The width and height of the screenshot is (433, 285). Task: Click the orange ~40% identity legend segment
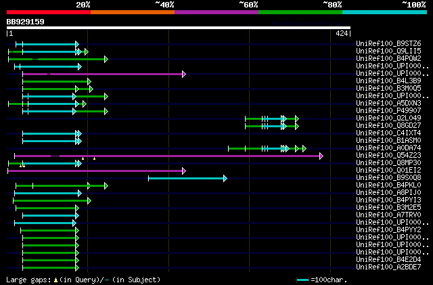click(133, 12)
